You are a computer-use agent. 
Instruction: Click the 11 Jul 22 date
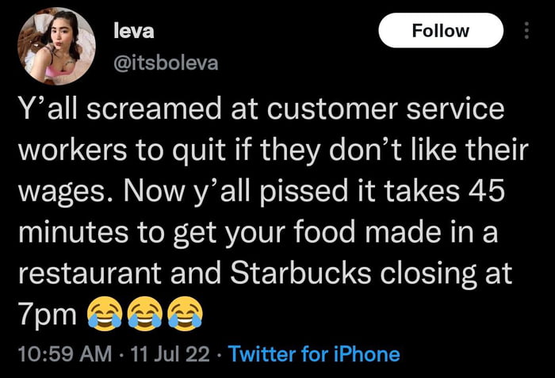click(171, 353)
